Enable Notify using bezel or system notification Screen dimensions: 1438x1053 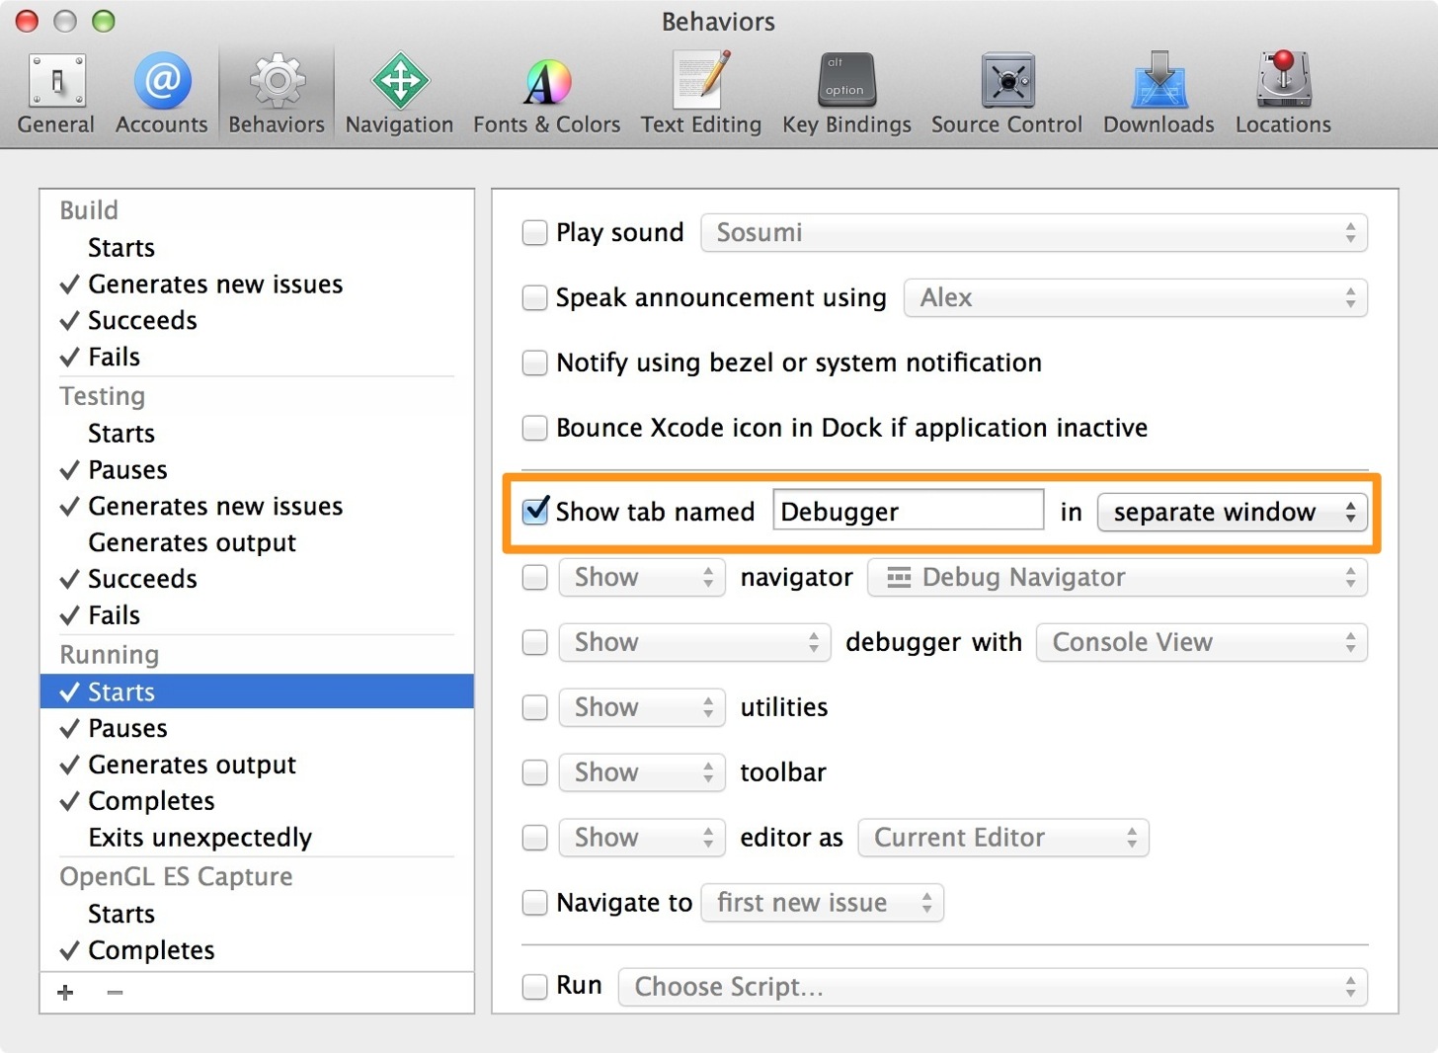tap(534, 364)
